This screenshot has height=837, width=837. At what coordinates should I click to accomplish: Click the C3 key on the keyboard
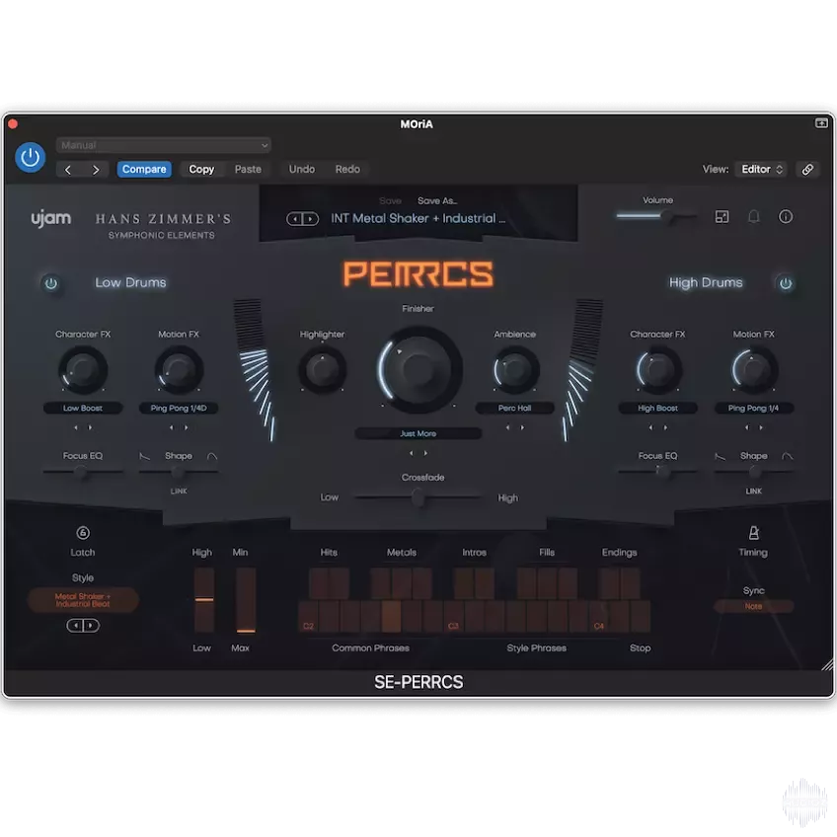454,617
